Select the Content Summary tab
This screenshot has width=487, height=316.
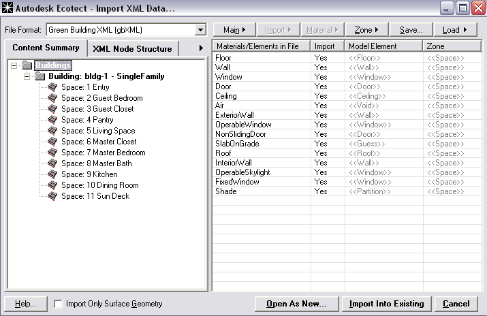(x=46, y=48)
